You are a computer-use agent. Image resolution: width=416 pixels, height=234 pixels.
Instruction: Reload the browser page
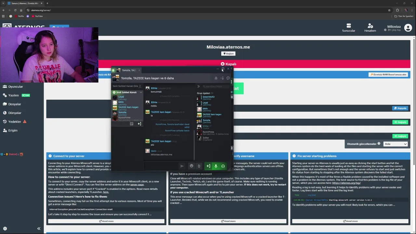point(15,10)
